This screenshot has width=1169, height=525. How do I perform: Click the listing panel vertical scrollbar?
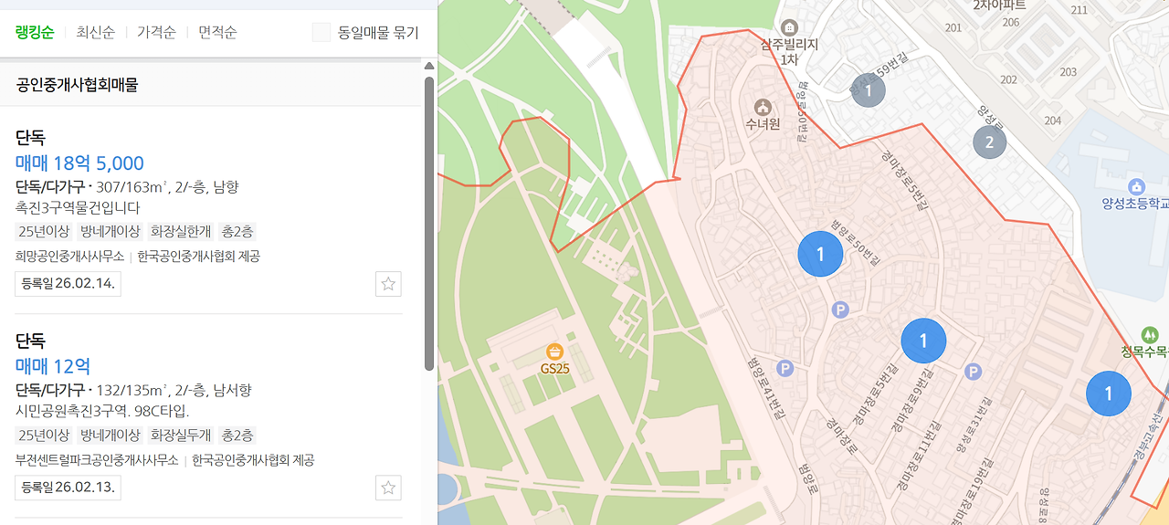coord(429,224)
